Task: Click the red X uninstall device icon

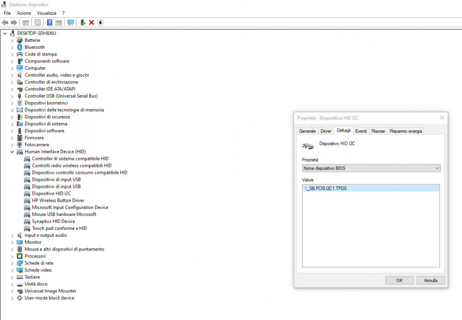Action: click(91, 23)
